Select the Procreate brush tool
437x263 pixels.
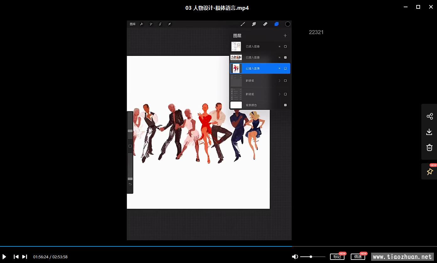[x=242, y=24]
